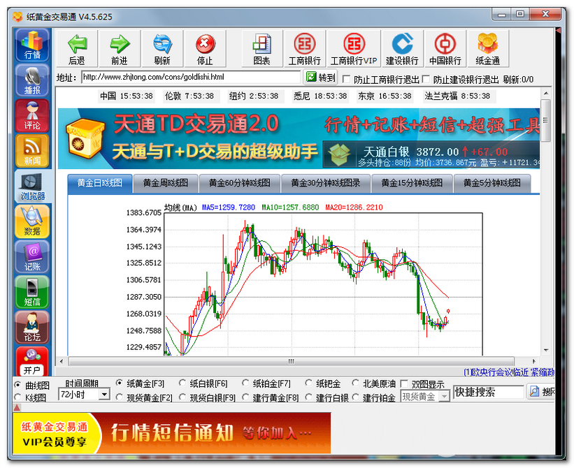The width and height of the screenshot is (574, 468).
Task: Switch to 黄金60分钟K线图 tab
Action: pyautogui.click(x=240, y=183)
